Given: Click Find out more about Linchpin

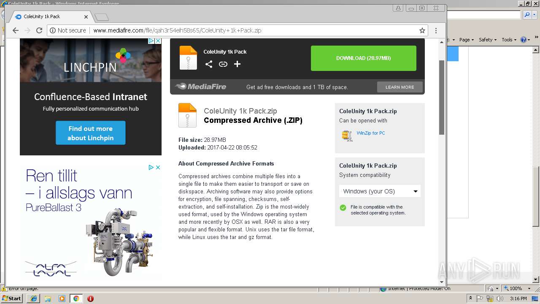Looking at the screenshot, I should click(91, 133).
